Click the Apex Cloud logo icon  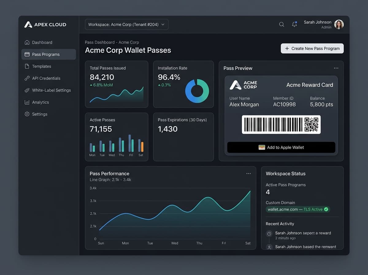coord(28,25)
